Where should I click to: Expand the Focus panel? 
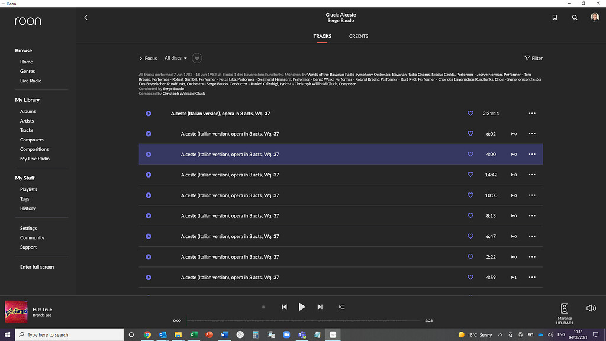click(x=148, y=58)
